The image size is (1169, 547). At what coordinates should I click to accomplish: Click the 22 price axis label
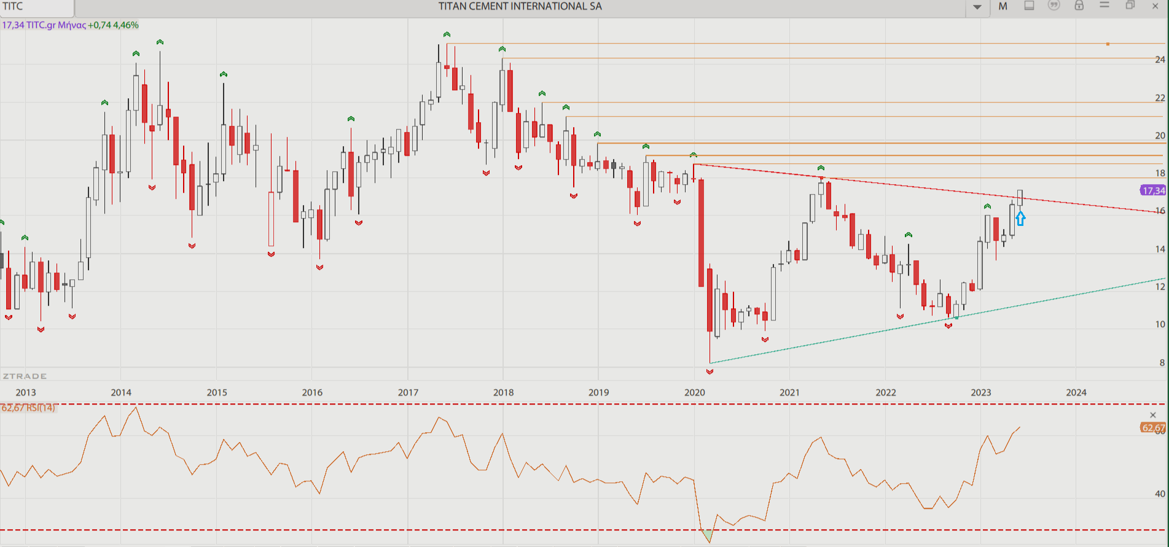pos(1160,98)
